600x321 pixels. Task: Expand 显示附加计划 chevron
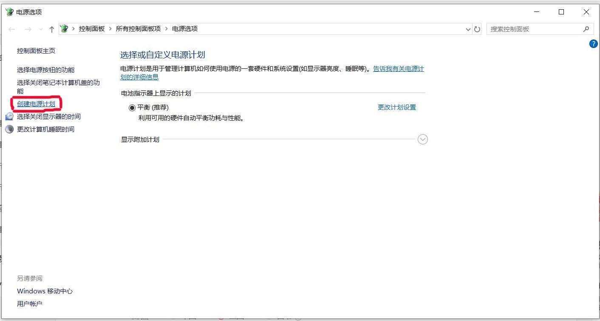coord(423,139)
